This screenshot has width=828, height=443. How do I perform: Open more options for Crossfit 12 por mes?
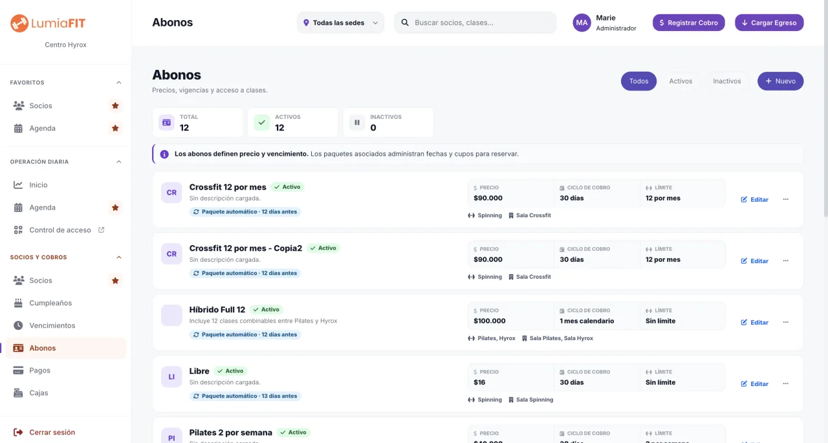786,199
